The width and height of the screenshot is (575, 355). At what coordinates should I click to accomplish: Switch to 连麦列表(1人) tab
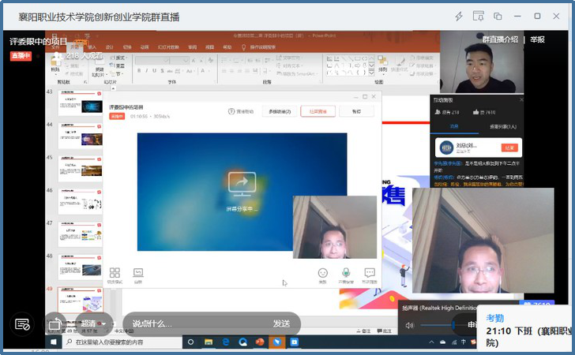point(503,126)
